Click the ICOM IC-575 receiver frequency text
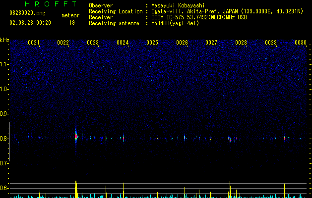The width and height of the screenshot is (312, 198). click(199, 17)
